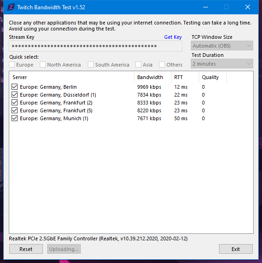
Task: Toggle the Others quick select checkbox
Action: pyautogui.click(x=162, y=65)
